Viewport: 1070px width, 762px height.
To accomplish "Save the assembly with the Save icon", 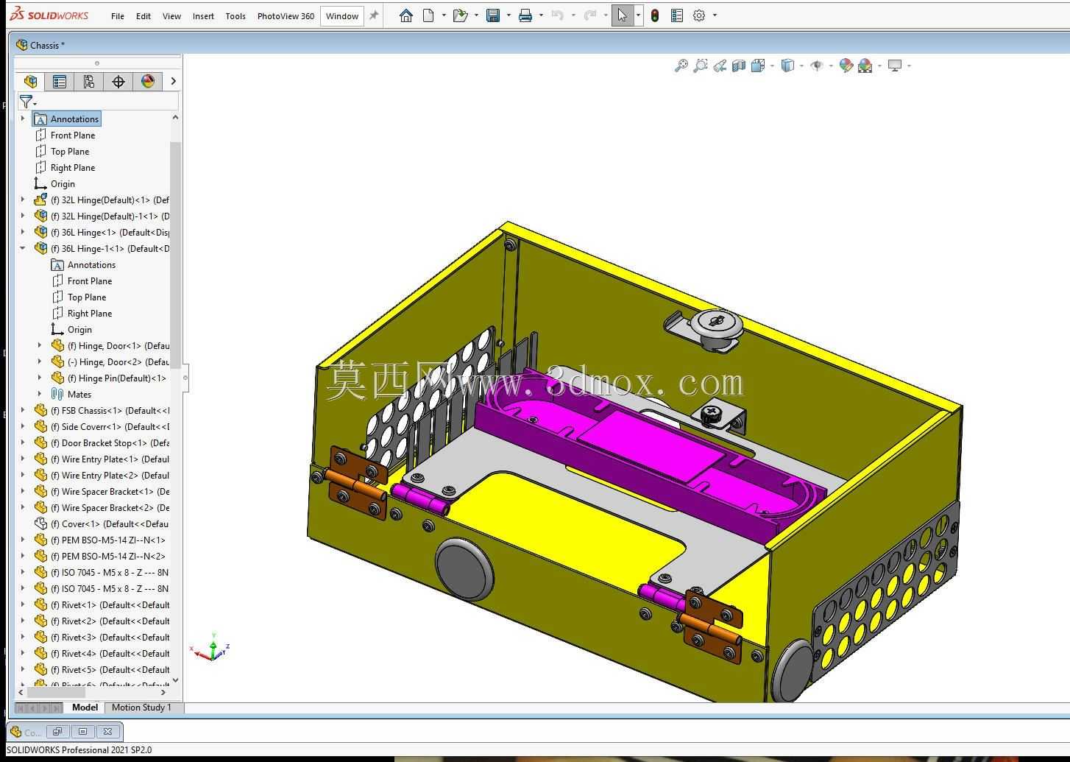I will [x=493, y=15].
